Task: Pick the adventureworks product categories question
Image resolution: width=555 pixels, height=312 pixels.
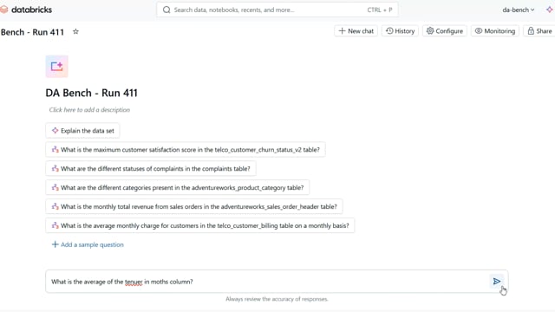Action: point(177,187)
